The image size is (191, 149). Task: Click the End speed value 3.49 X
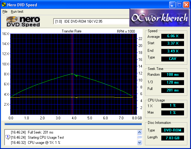click(x=173, y=51)
